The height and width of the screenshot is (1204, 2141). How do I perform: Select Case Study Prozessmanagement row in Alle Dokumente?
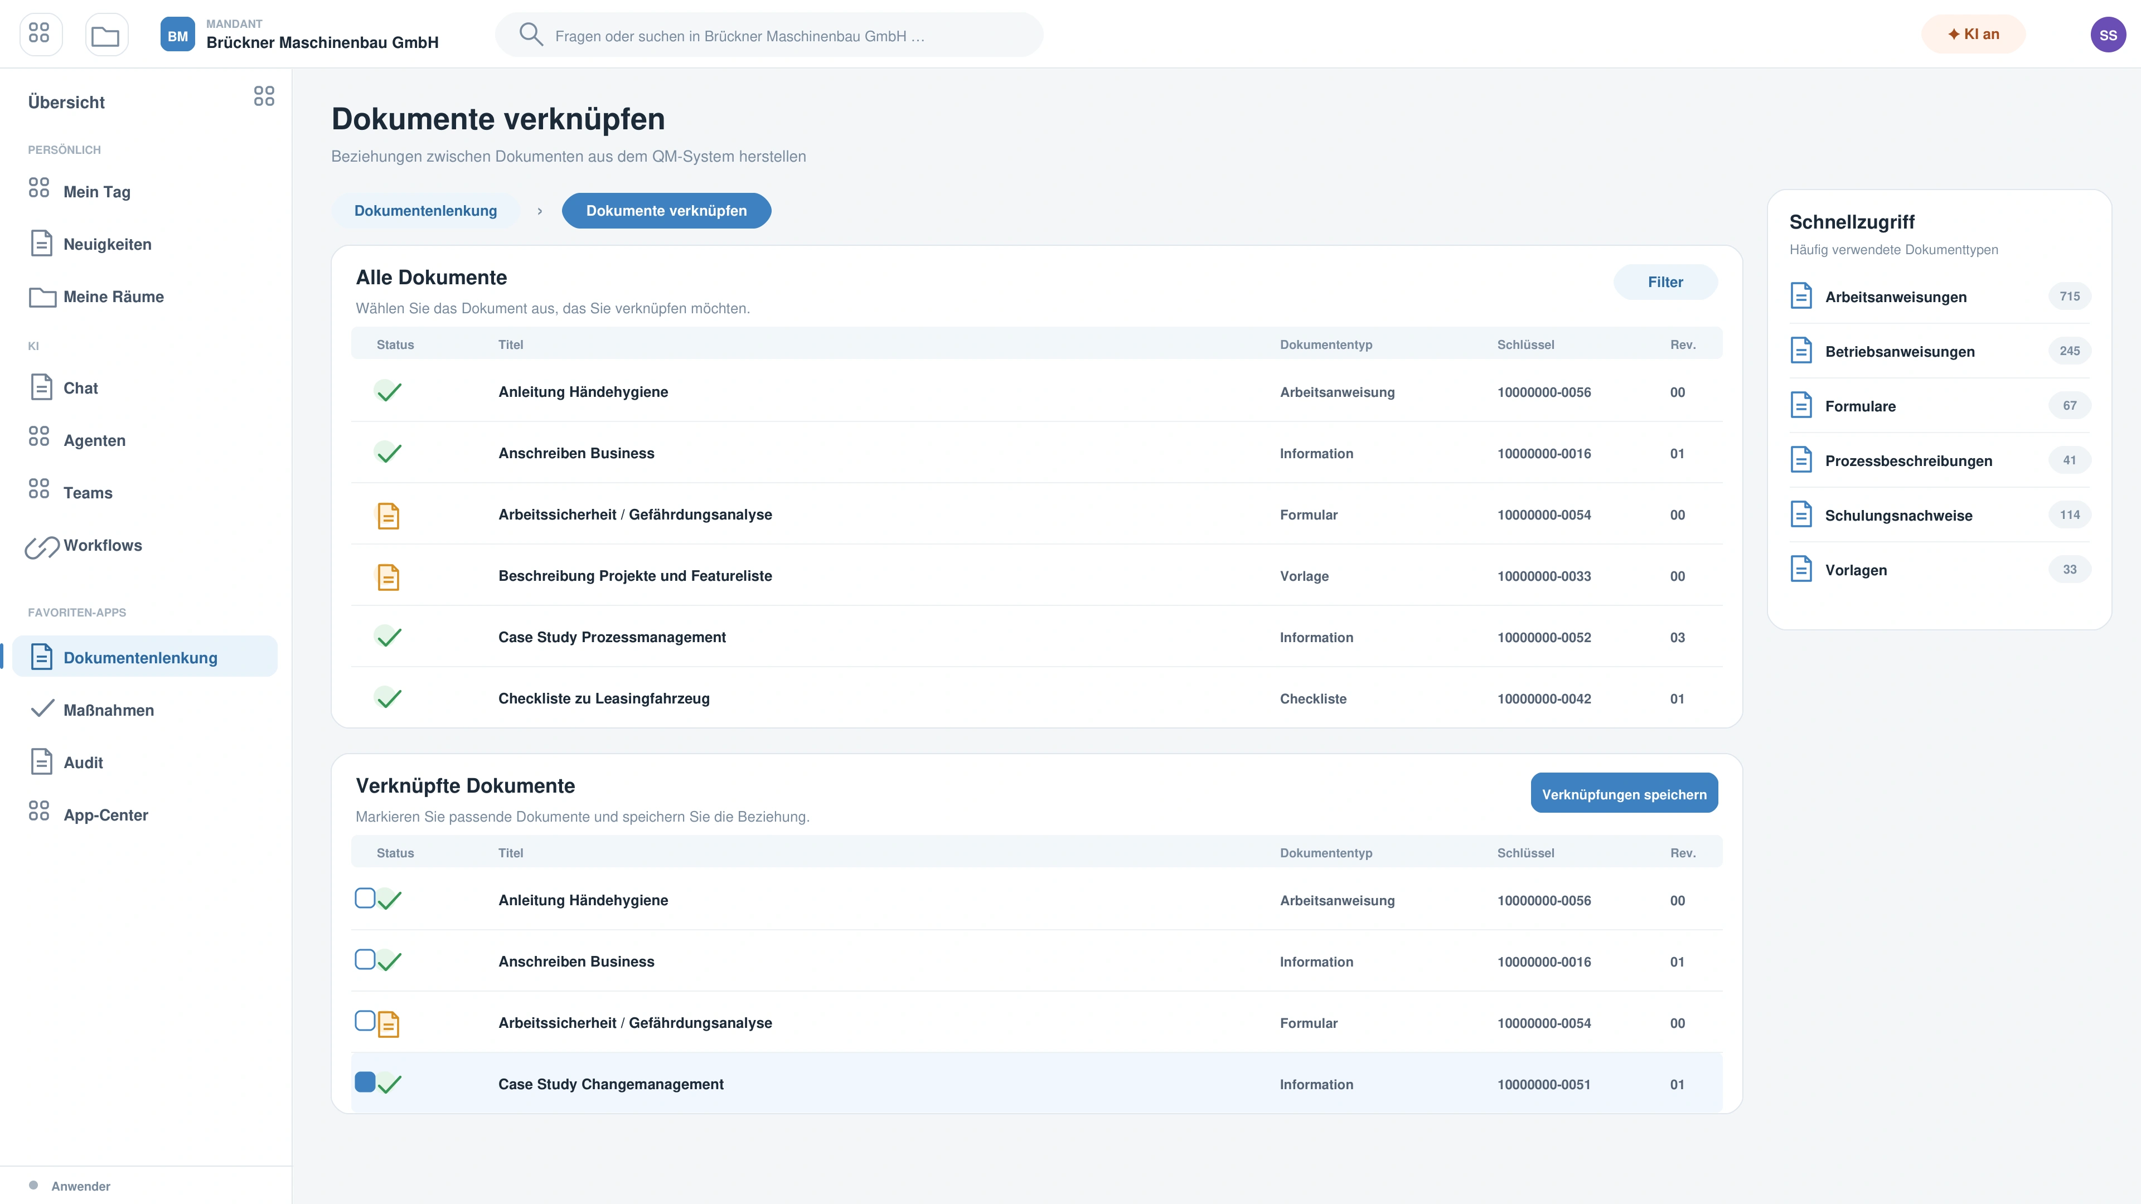point(1036,637)
